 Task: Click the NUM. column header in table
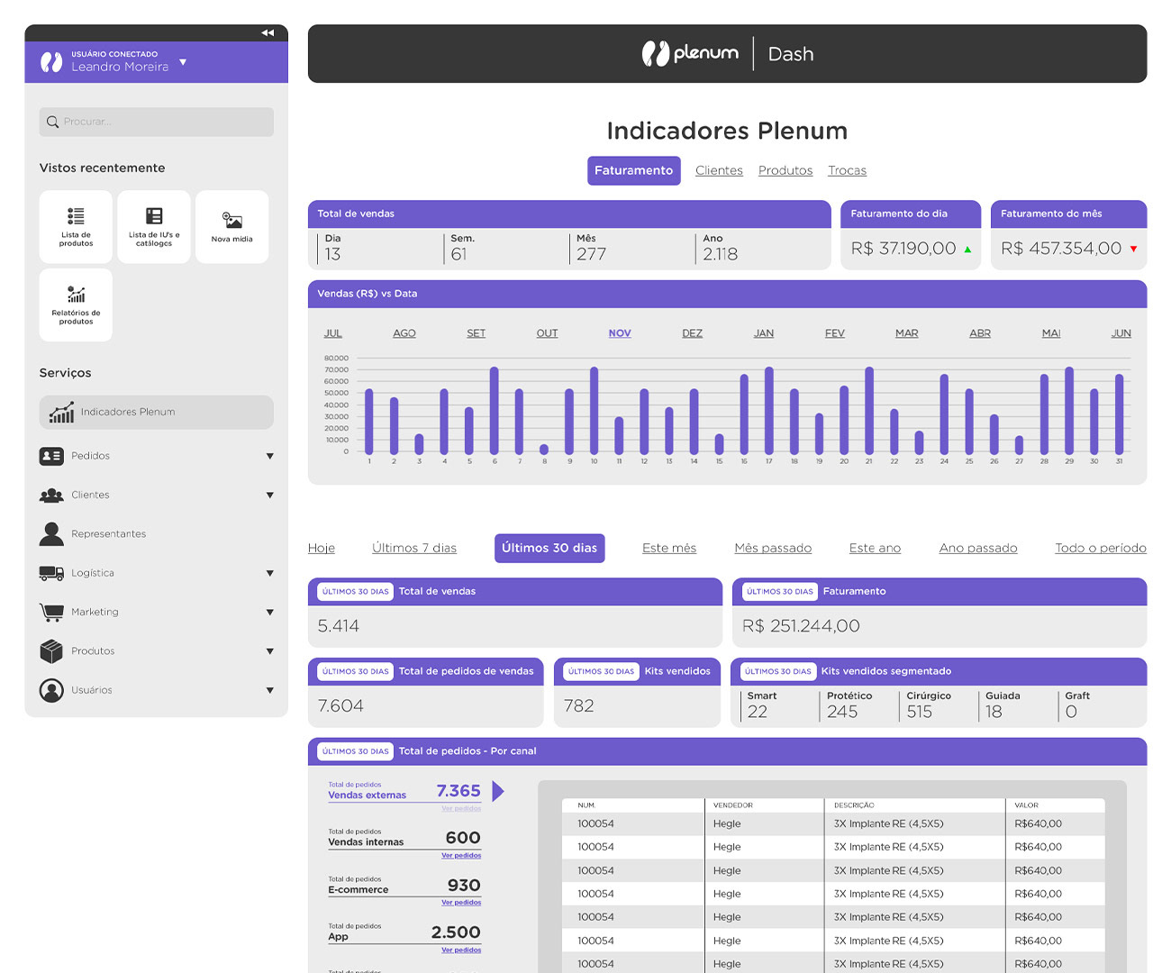(586, 805)
